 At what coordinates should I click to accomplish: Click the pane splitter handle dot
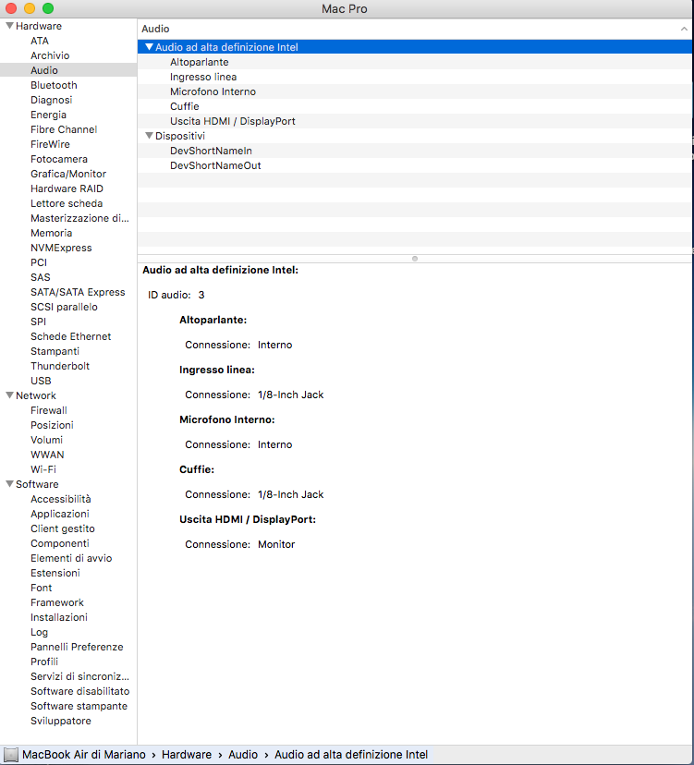[415, 259]
